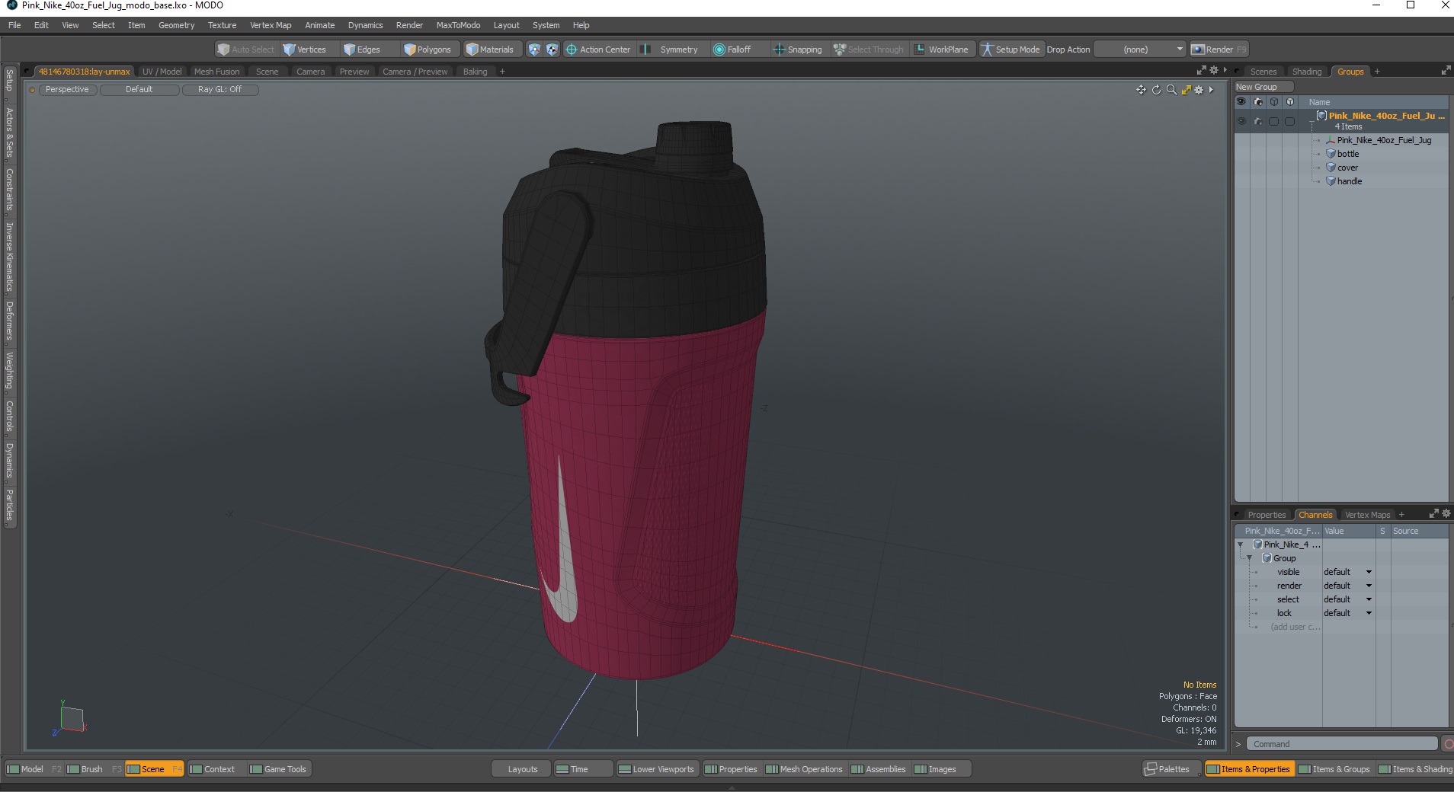This screenshot has height=792, width=1454.
Task: Open the visible channel default dropdown
Action: point(1347,572)
